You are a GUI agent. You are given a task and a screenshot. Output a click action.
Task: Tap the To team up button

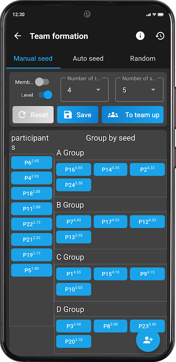[x=133, y=115]
